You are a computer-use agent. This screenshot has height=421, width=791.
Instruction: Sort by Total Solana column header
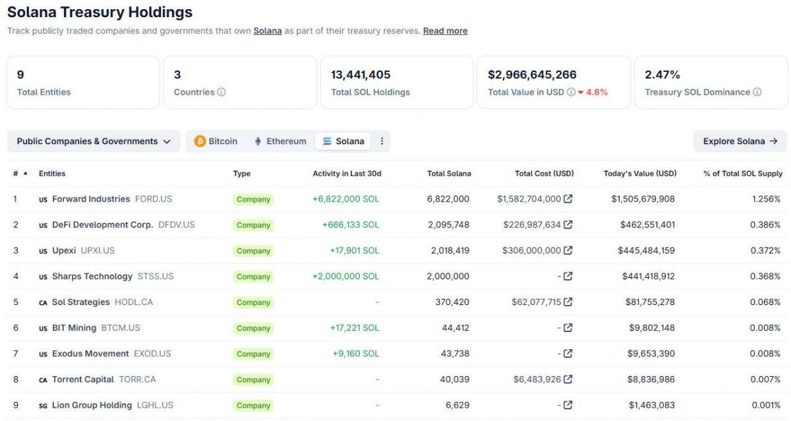(x=449, y=173)
